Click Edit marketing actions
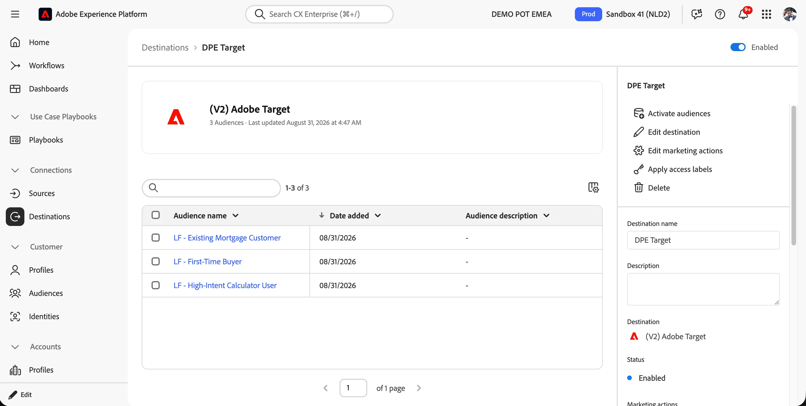Image resolution: width=806 pixels, height=406 pixels. click(x=685, y=150)
